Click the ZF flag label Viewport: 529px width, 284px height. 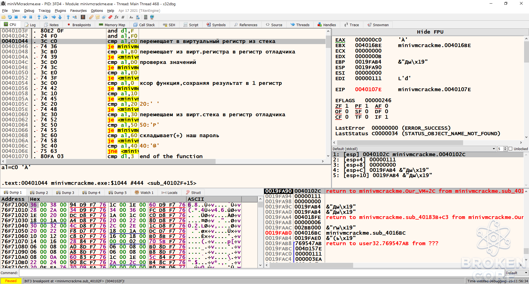339,106
